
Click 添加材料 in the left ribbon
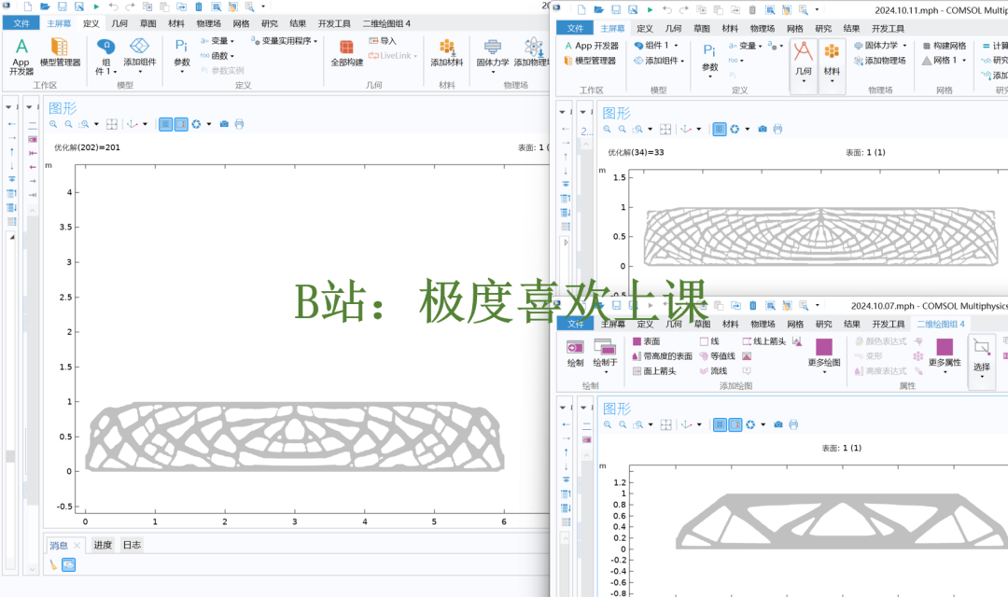[x=447, y=53]
